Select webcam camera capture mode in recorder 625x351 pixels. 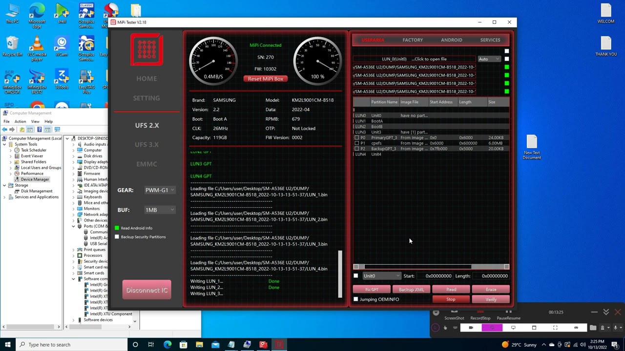click(x=471, y=328)
